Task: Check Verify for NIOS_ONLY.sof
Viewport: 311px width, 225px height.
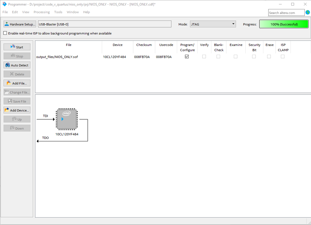Action: click(x=204, y=57)
